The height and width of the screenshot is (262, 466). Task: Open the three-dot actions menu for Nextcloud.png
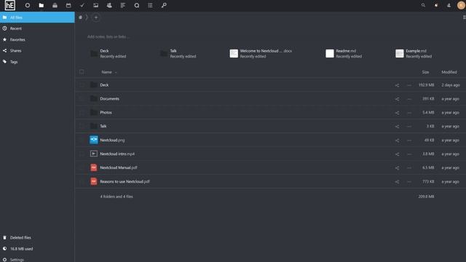coord(409,140)
